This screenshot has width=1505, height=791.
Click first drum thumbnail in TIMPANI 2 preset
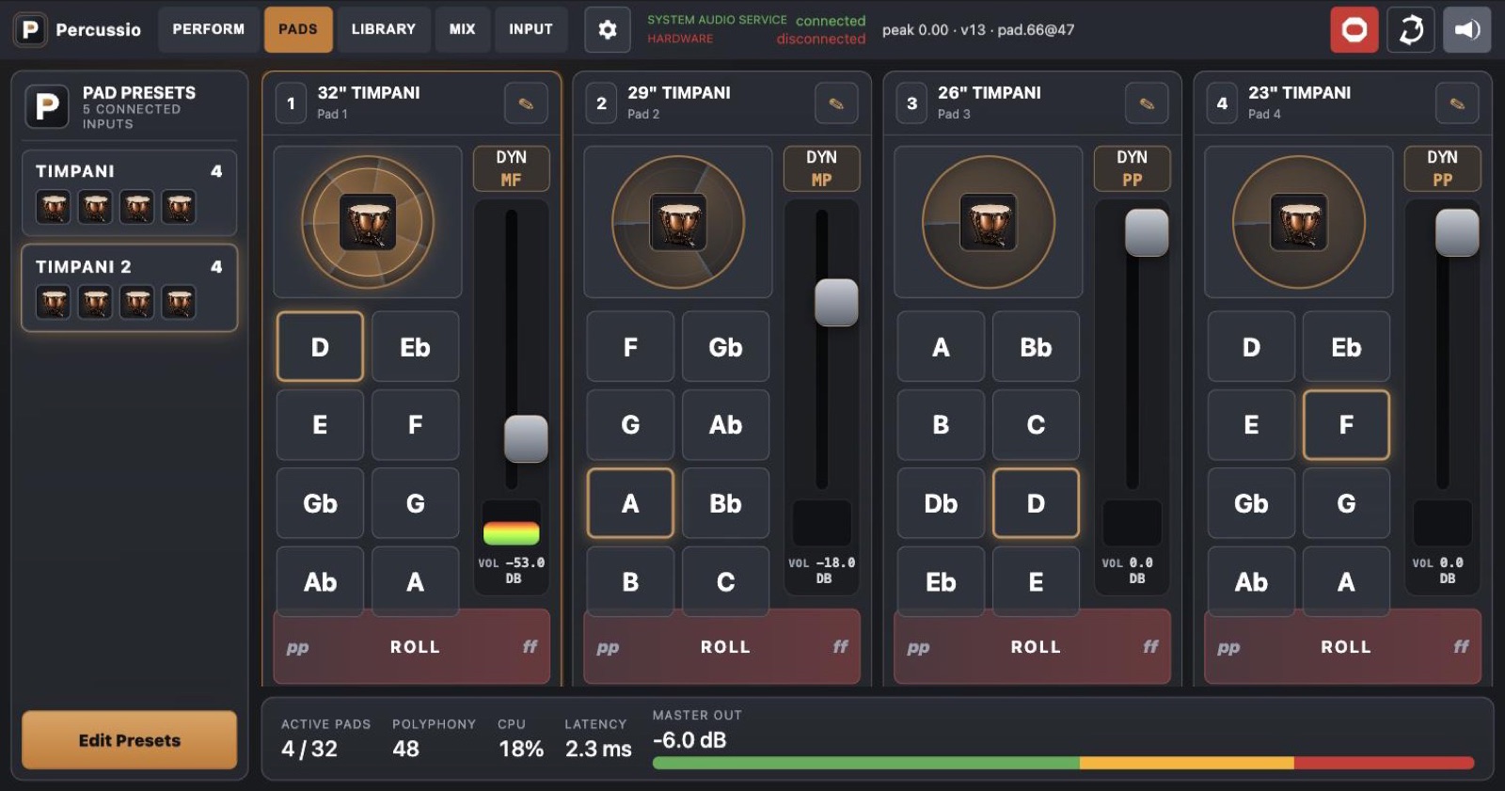click(53, 303)
